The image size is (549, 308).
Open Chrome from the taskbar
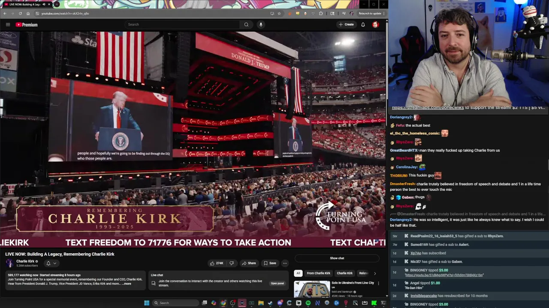[223, 303]
